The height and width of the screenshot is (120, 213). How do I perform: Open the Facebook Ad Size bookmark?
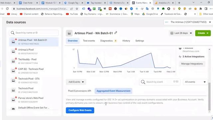click(171, 14)
